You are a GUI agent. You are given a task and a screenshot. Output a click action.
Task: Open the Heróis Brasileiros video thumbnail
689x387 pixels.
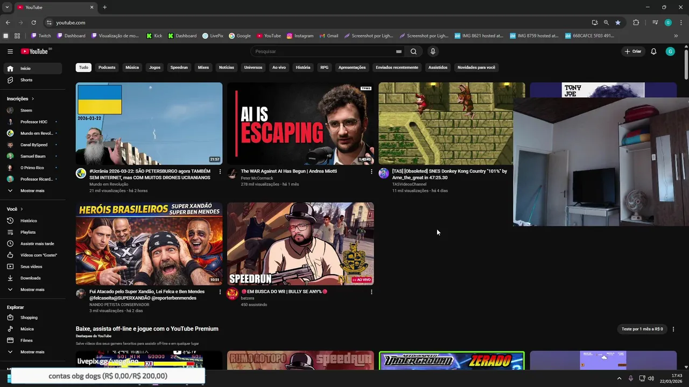(x=149, y=244)
